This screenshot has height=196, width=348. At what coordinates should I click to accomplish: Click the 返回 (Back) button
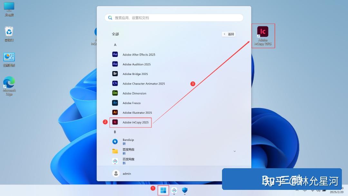point(228,34)
